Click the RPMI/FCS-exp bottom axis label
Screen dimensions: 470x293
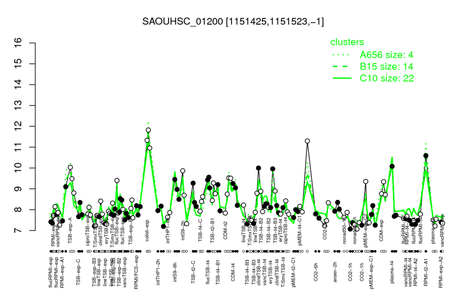coord(136,272)
